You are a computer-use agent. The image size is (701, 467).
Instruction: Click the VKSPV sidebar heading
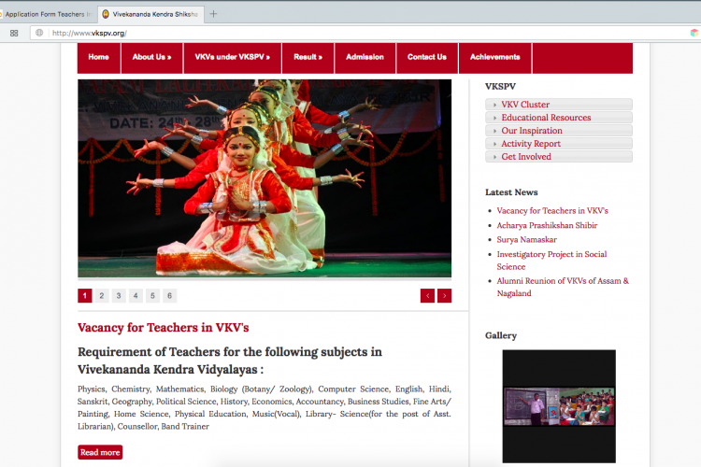point(500,86)
